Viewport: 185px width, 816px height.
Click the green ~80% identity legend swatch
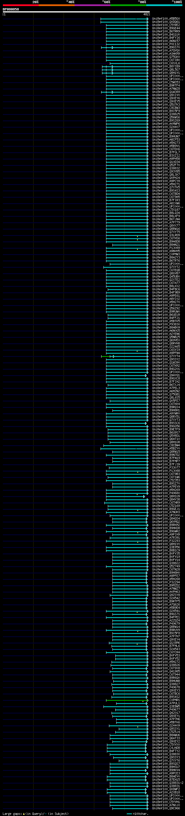[x=128, y=5]
